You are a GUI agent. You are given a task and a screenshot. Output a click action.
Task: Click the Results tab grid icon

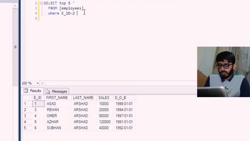coord(26,91)
